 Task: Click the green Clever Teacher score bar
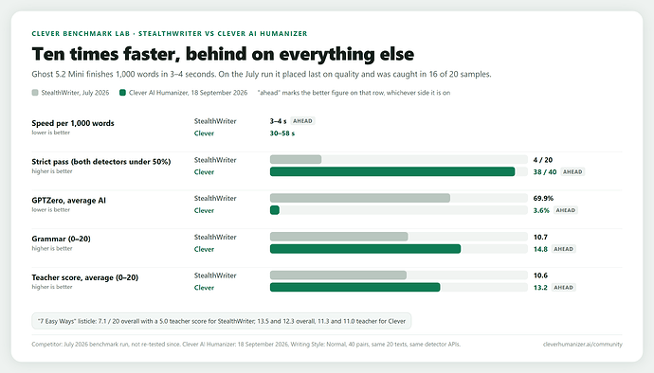(354, 287)
